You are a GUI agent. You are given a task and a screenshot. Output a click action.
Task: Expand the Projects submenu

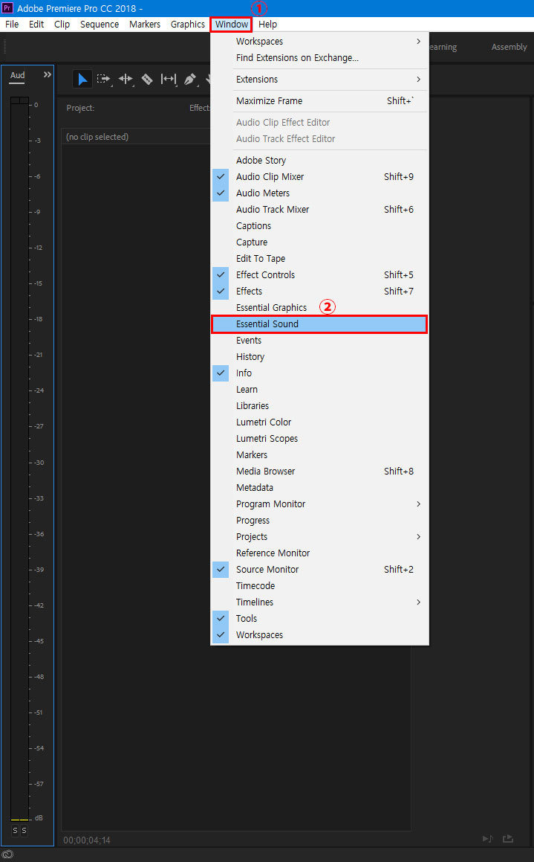(x=319, y=536)
